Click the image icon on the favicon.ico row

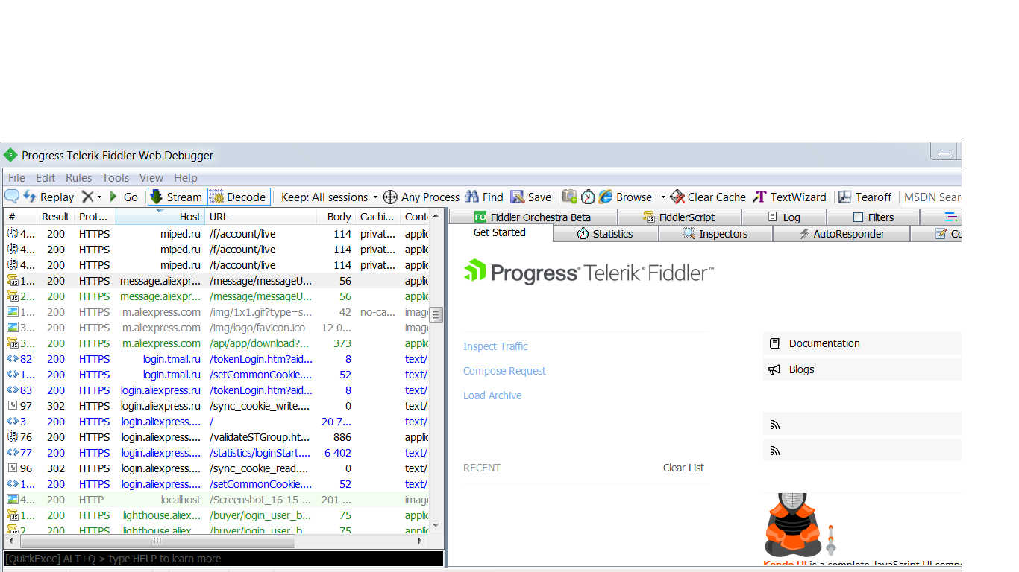(x=13, y=328)
